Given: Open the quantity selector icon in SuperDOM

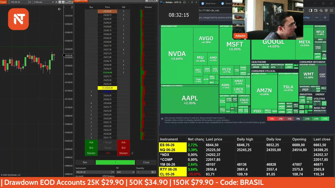Looking at the screenshot, I should (152, 172).
